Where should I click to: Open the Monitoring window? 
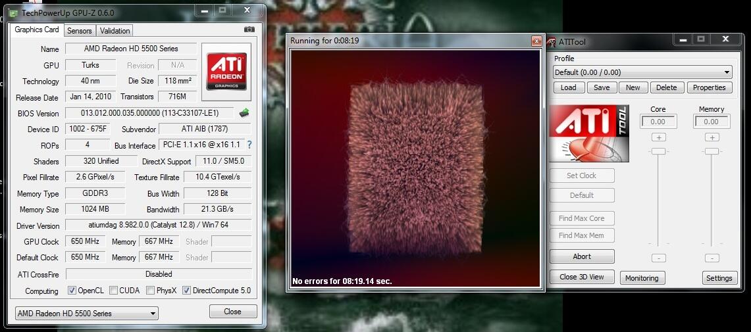click(x=642, y=278)
